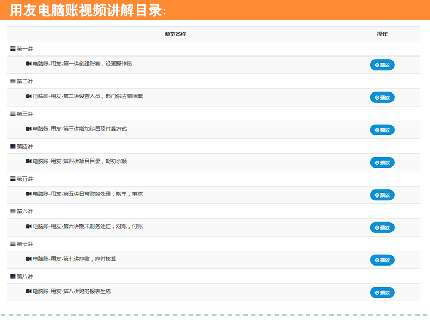
Task: Select the 第八讲 chapter heading
Action: tap(24, 276)
